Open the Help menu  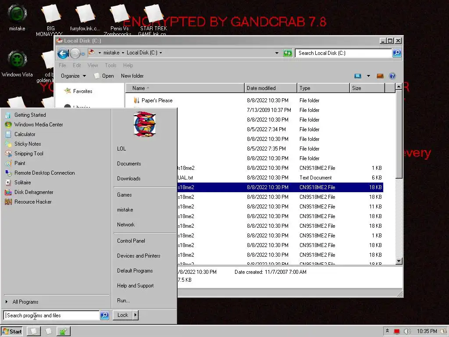coord(128,65)
